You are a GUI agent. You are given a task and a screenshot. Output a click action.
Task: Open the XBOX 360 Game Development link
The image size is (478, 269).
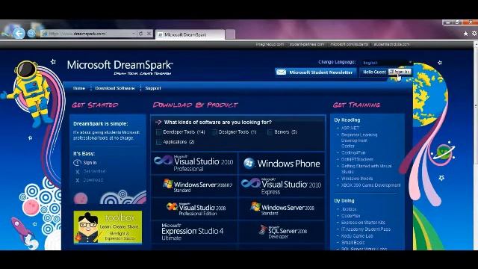tap(370, 185)
